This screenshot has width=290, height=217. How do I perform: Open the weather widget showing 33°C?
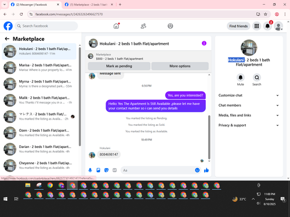click(x=239, y=199)
